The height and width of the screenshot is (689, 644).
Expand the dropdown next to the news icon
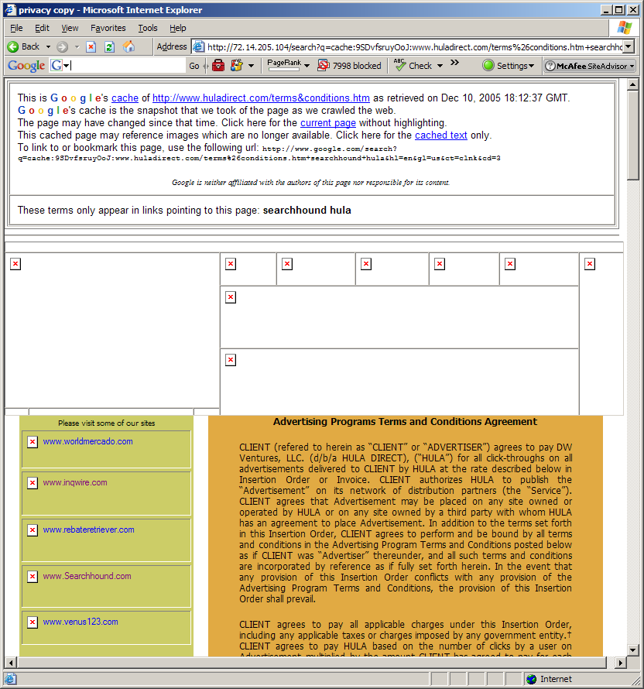coord(251,66)
